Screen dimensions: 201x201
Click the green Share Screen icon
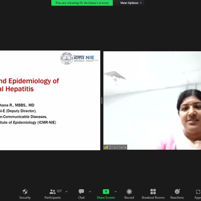point(106,192)
